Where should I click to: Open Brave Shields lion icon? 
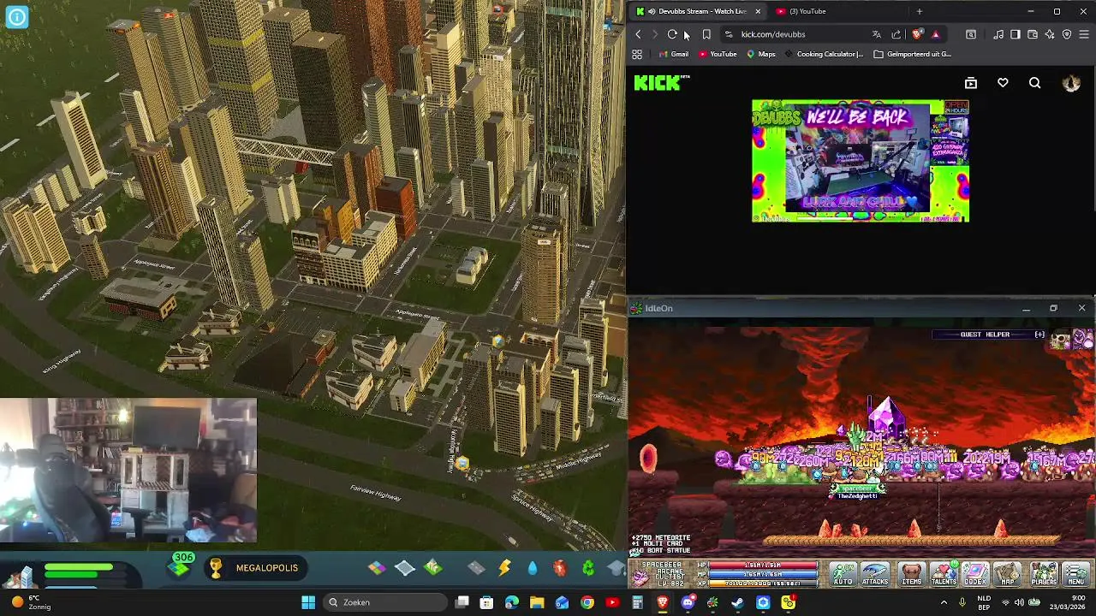pos(917,34)
